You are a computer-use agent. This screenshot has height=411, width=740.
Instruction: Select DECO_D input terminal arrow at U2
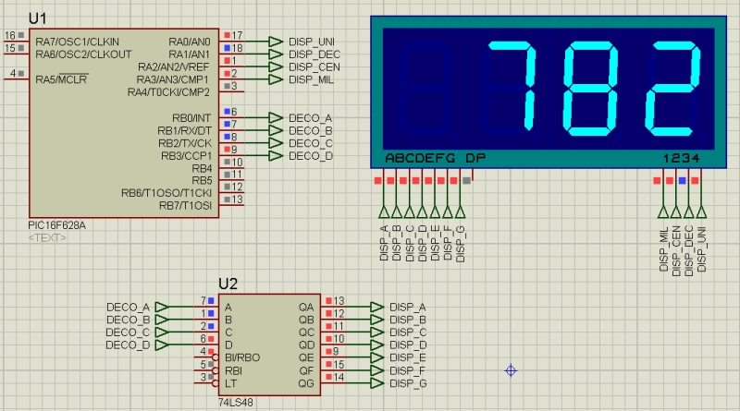pyautogui.click(x=162, y=345)
